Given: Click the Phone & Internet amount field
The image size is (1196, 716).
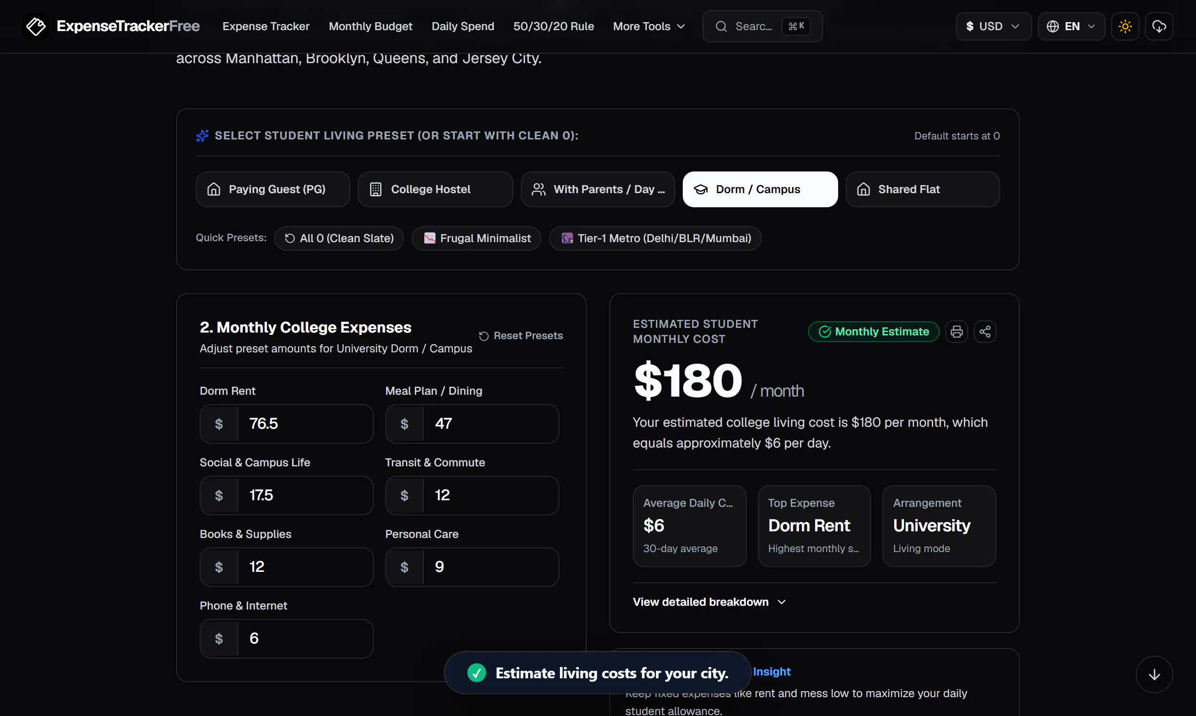Looking at the screenshot, I should click(x=286, y=639).
